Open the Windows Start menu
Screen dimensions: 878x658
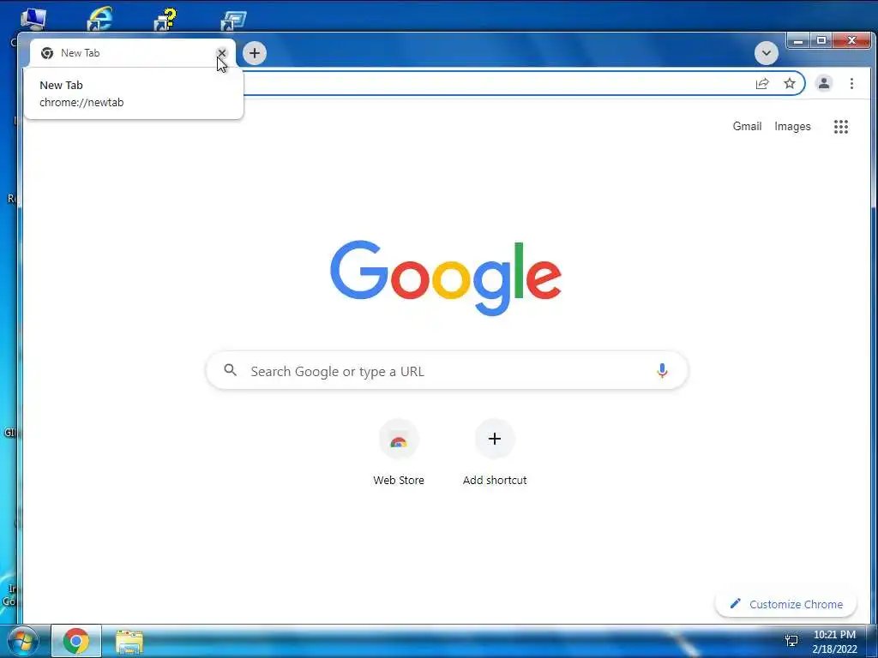point(23,641)
